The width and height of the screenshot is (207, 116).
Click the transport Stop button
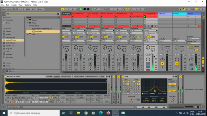pos(85,9)
